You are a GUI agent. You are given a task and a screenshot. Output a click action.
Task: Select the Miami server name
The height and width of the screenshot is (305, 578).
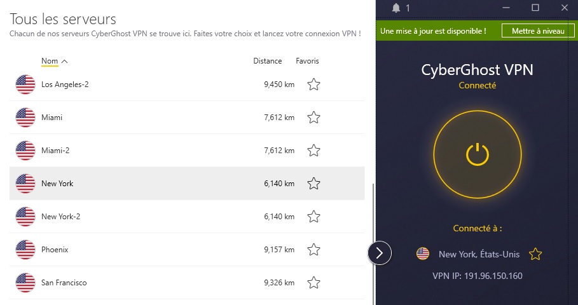click(x=52, y=118)
